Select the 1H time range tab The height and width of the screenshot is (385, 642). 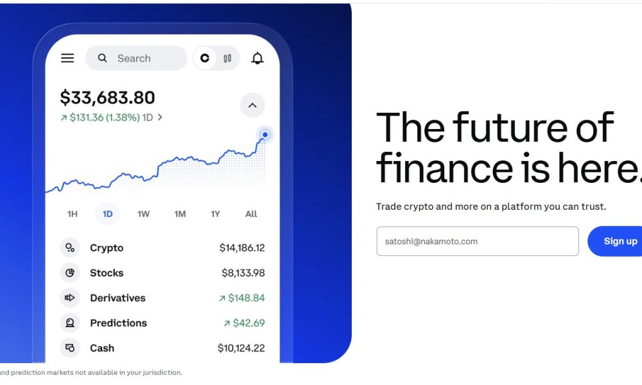73,214
